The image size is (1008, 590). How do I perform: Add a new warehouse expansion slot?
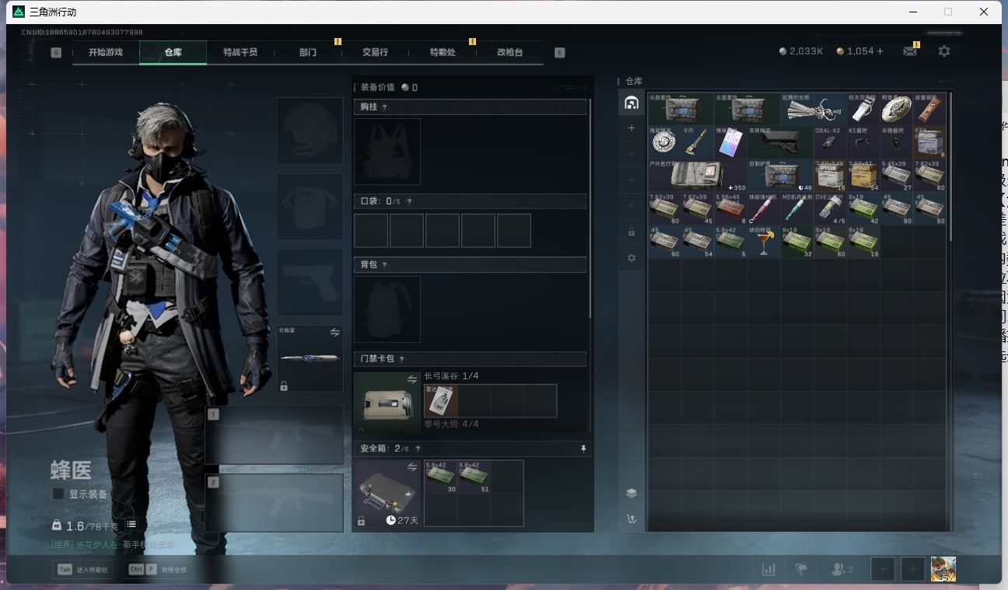[632, 128]
